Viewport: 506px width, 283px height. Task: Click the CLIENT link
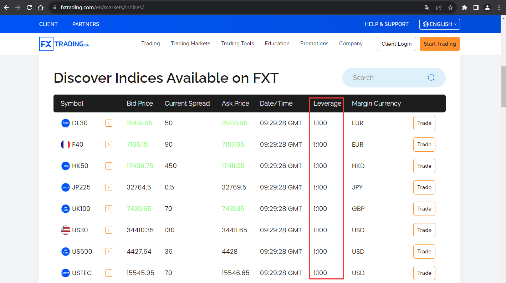pos(48,24)
